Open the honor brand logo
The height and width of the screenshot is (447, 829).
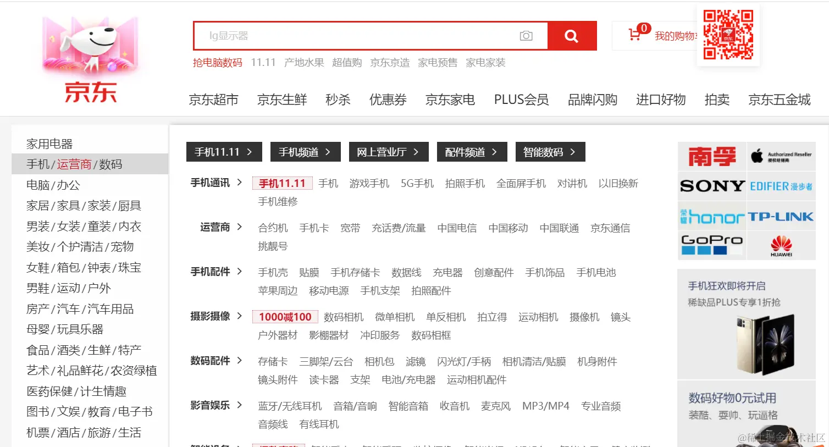(712, 217)
